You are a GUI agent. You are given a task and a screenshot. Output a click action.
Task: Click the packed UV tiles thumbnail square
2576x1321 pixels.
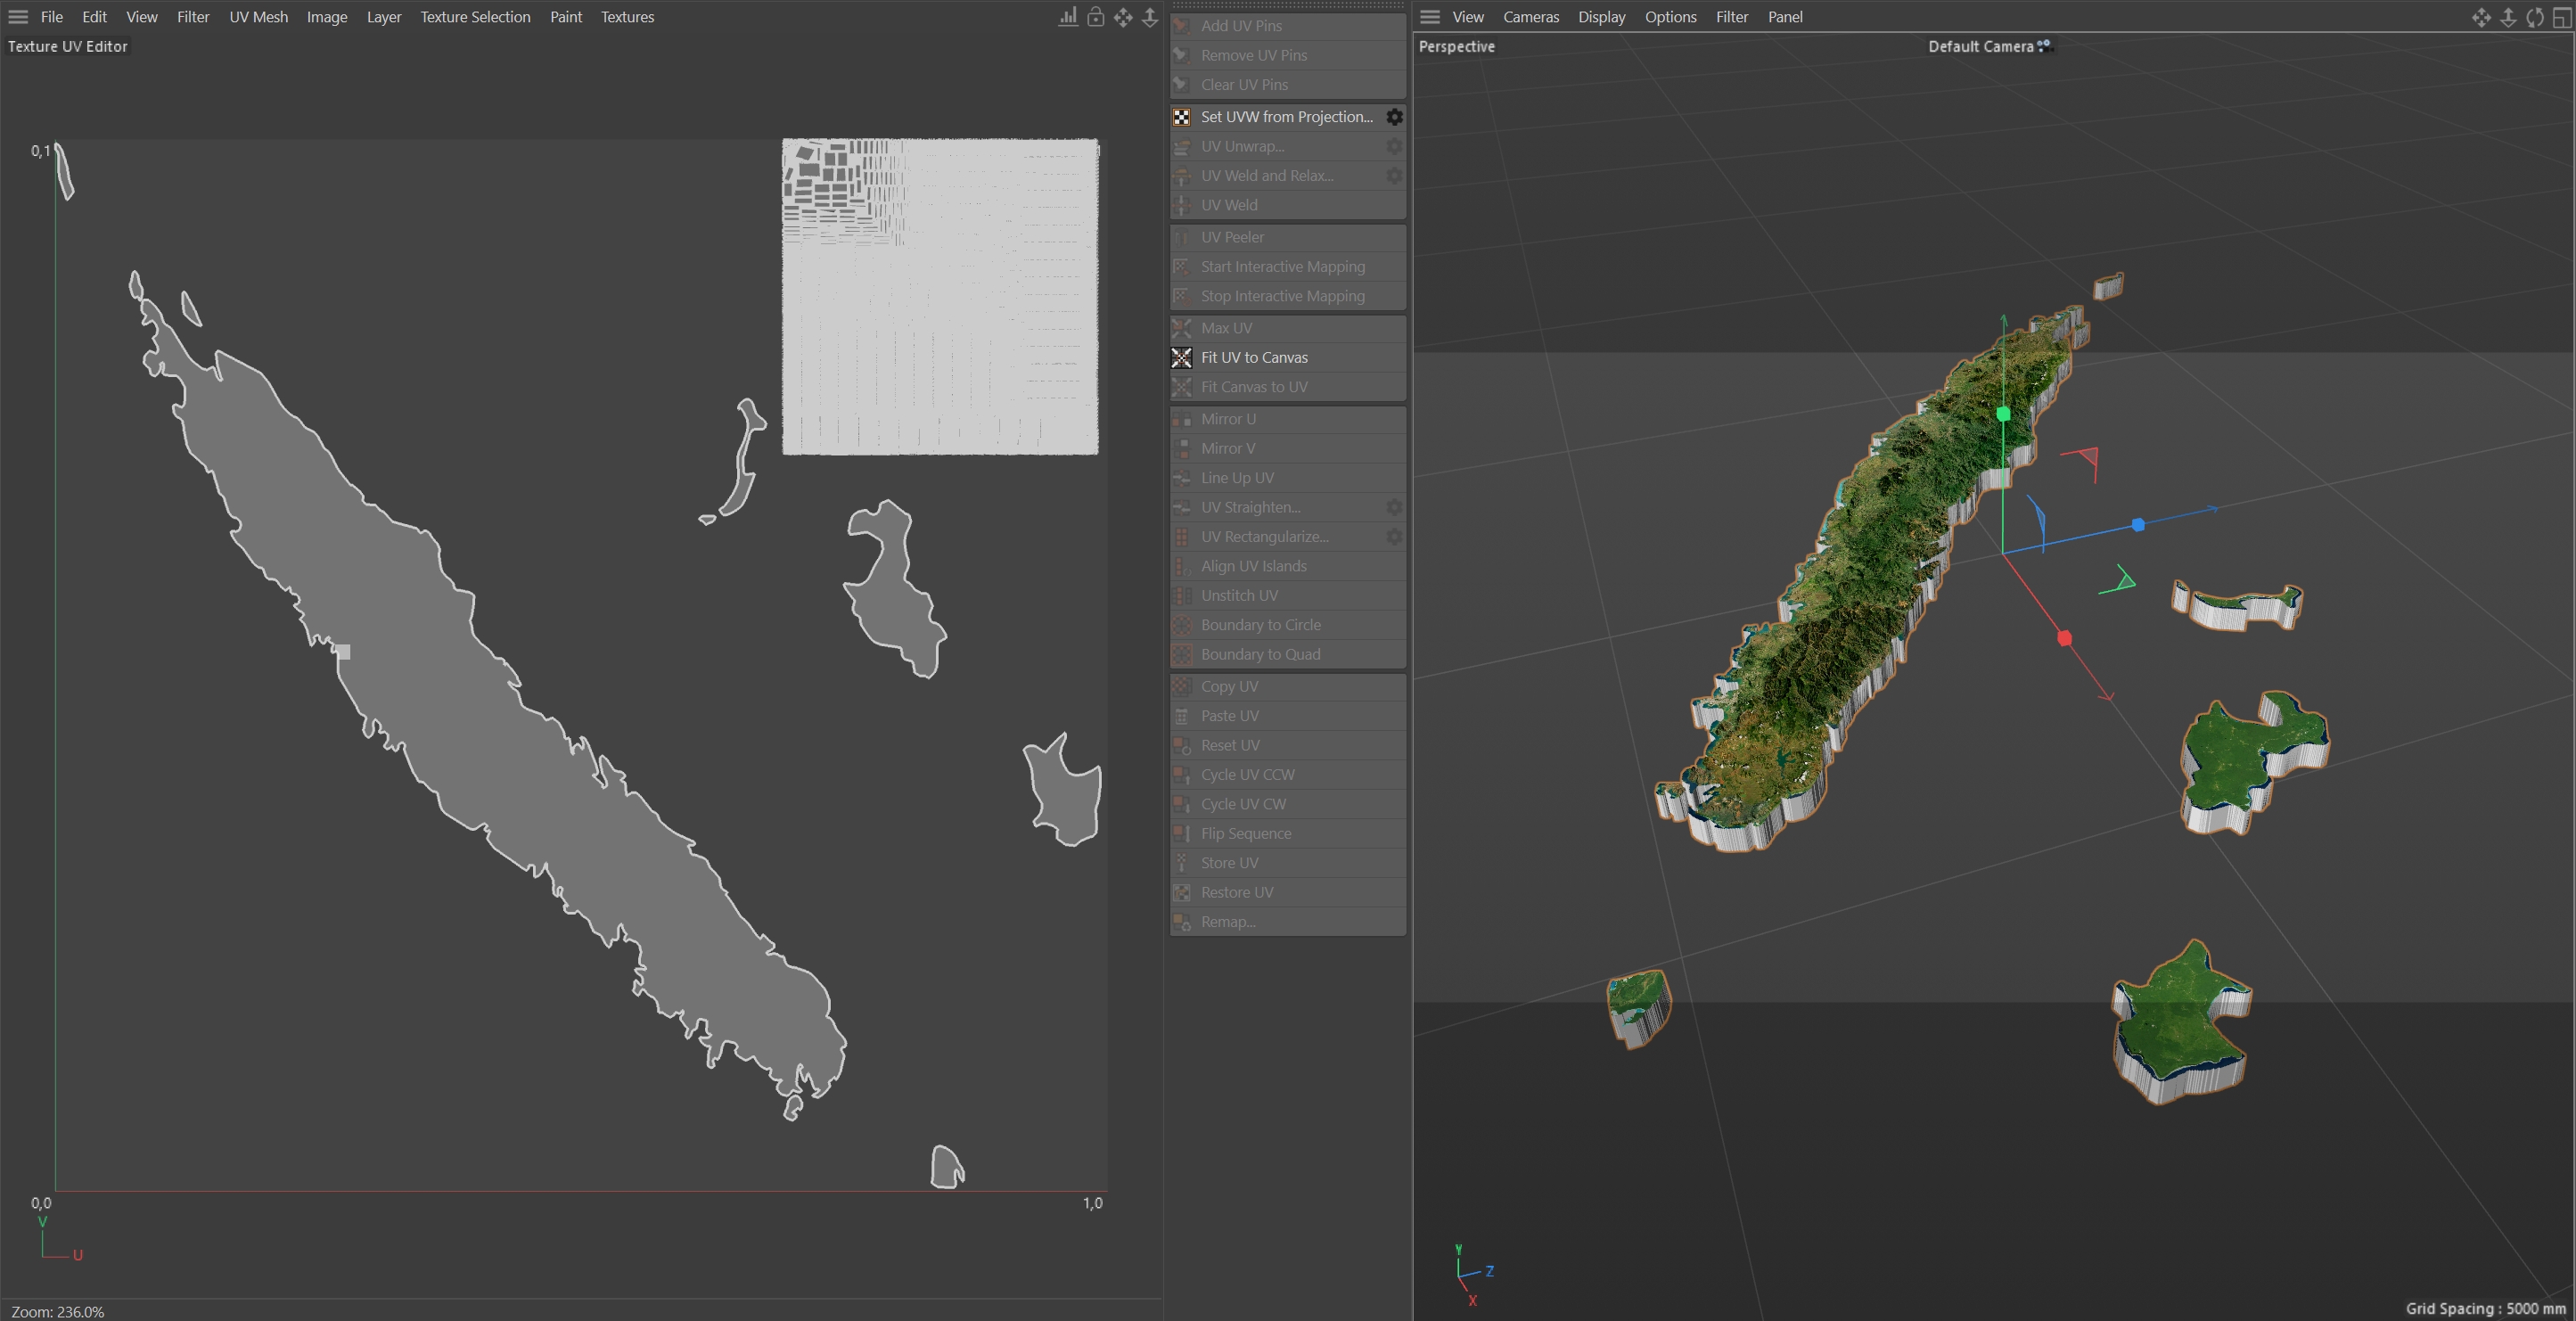tap(940, 297)
